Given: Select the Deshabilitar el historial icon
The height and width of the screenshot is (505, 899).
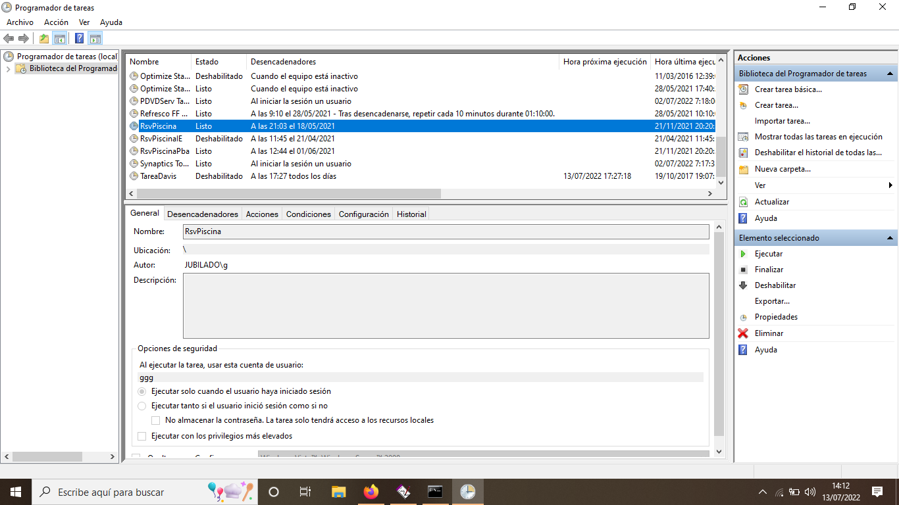Looking at the screenshot, I should click(x=742, y=153).
